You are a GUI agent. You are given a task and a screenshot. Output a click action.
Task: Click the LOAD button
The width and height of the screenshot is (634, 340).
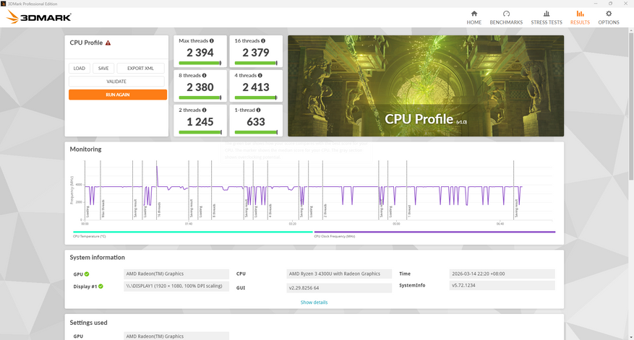click(80, 69)
